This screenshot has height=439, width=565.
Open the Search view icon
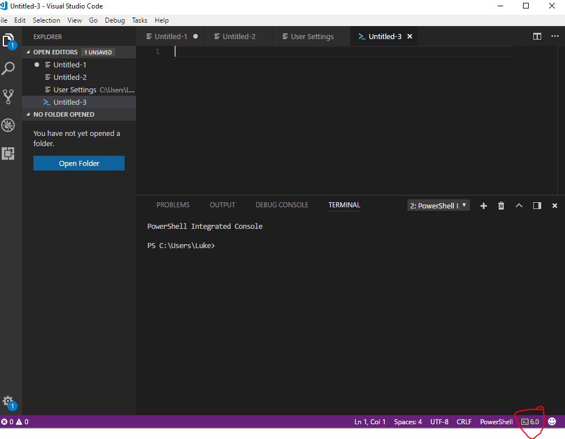(9, 68)
